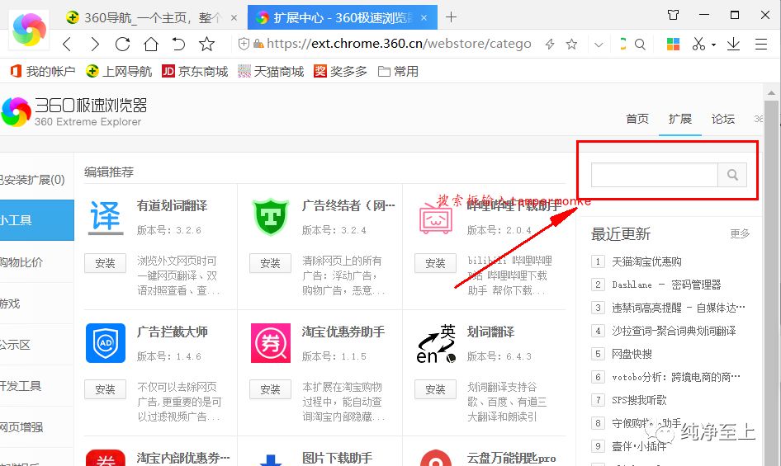This screenshot has height=466, width=781.
Task: Open the 云盘万能钥匙pro extension title
Action: pos(512,458)
